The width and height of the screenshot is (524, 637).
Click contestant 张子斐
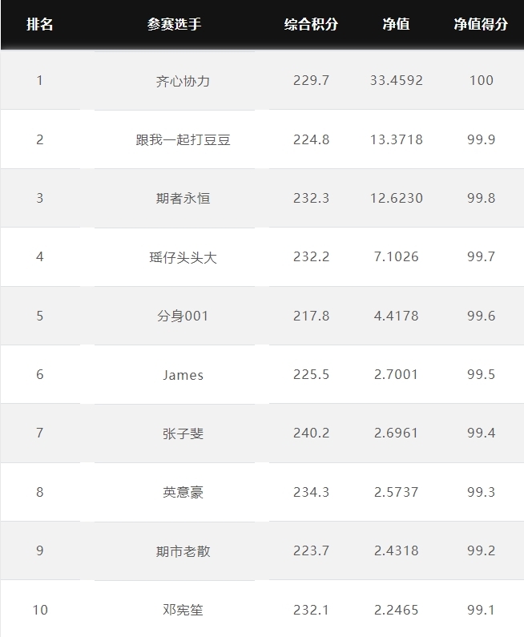[183, 433]
